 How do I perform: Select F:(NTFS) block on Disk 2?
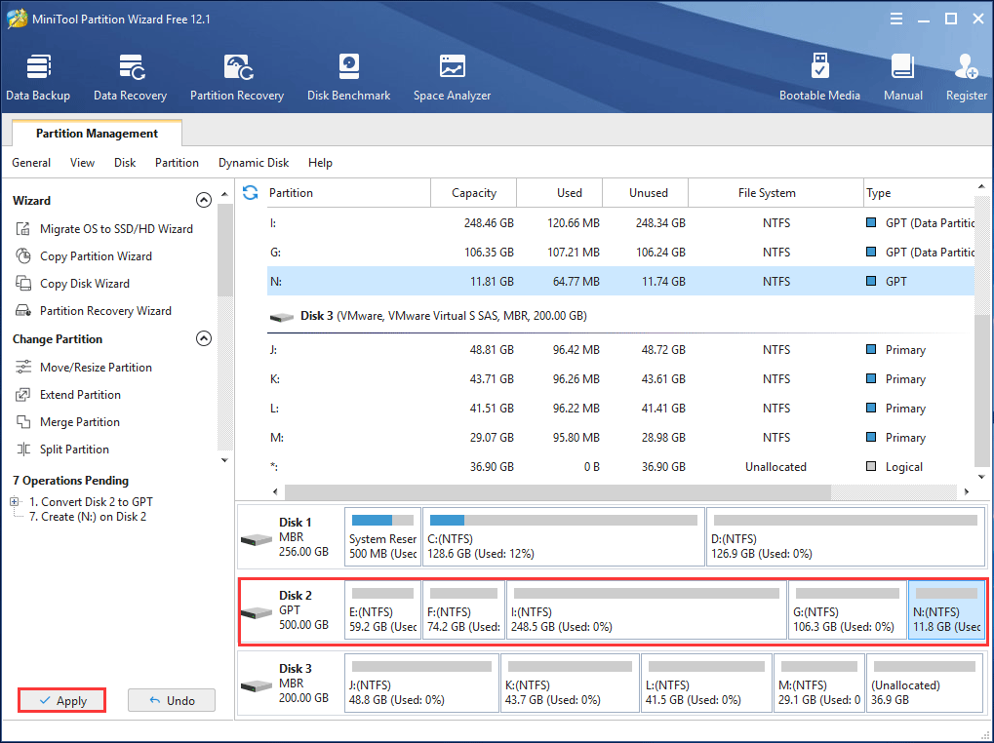click(464, 609)
